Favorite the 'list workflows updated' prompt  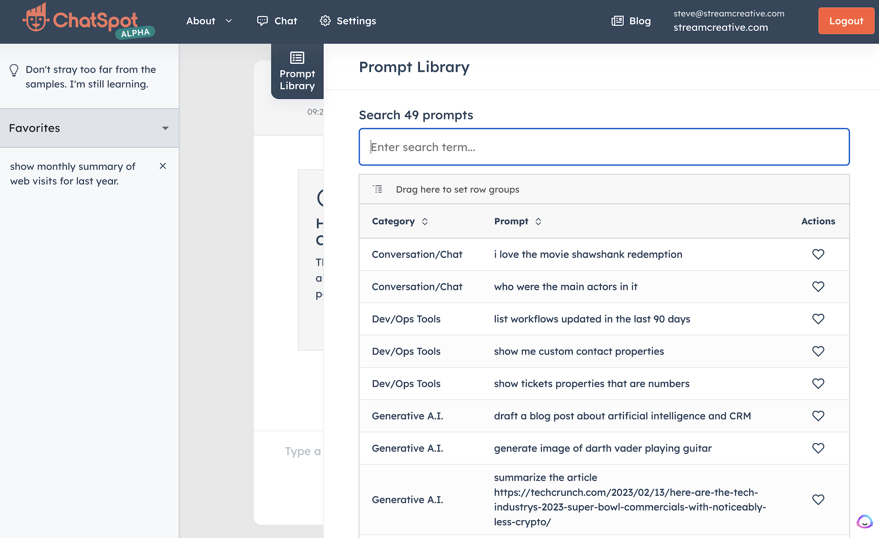(x=818, y=319)
